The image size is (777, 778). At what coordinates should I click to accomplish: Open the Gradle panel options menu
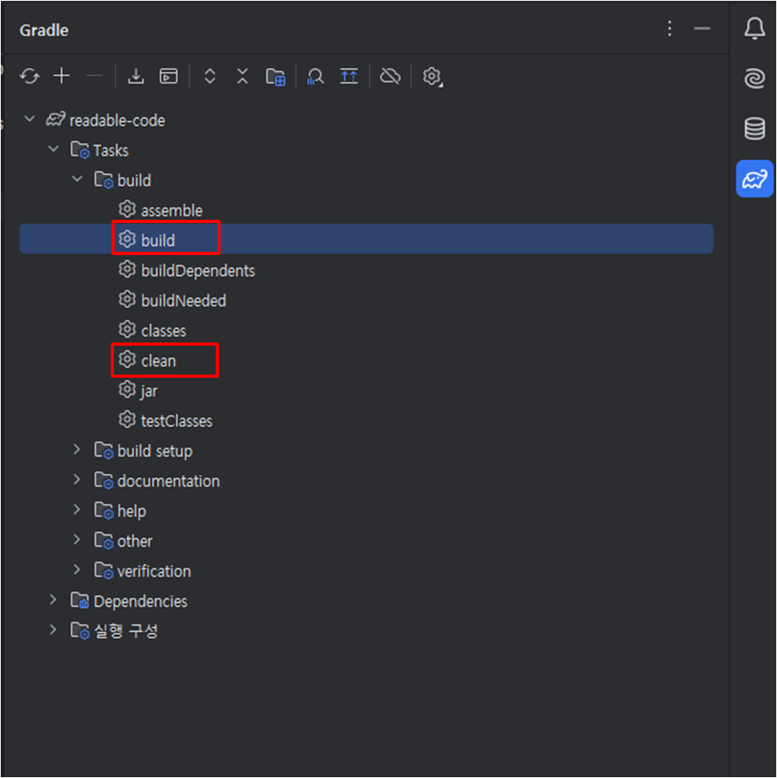pyautogui.click(x=670, y=29)
